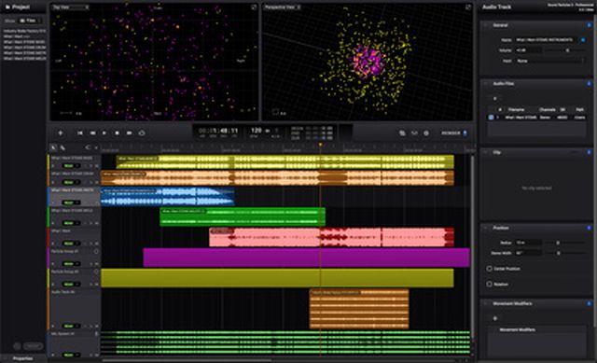
Task: Select the purple Particle Group region
Action: point(307,258)
